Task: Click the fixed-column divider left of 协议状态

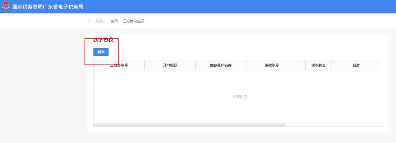Action: point(305,65)
